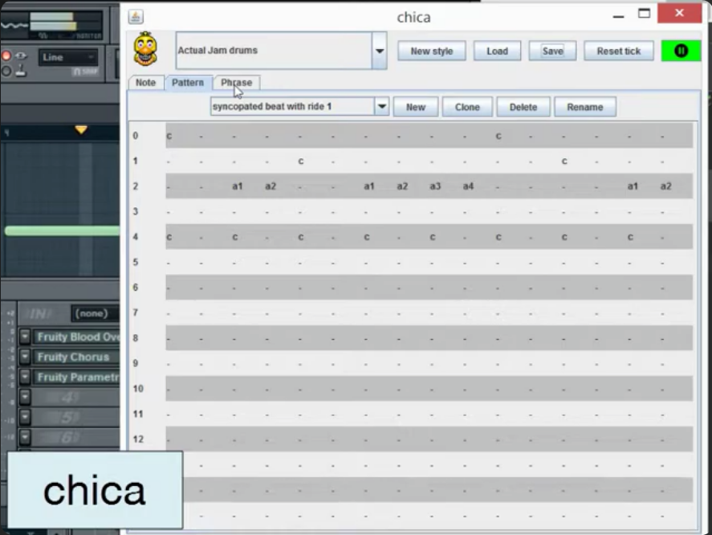Switch to the Note tab
Image resolution: width=712 pixels, height=535 pixels.
tap(145, 83)
